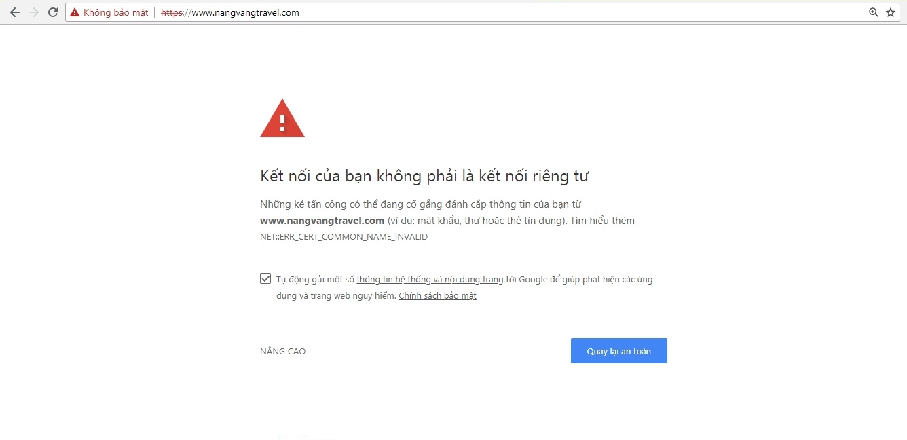Click the 'Tự động gửi một số' label text
The height and width of the screenshot is (440, 907).
click(x=315, y=279)
